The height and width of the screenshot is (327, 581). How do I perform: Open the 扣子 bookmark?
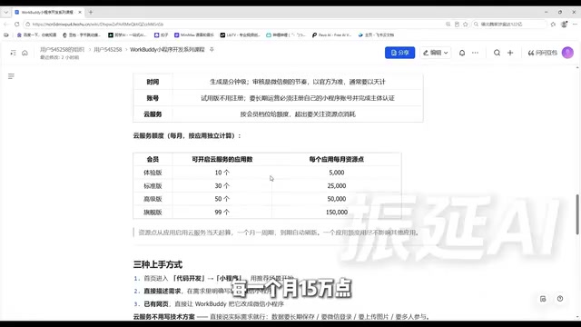point(162,35)
